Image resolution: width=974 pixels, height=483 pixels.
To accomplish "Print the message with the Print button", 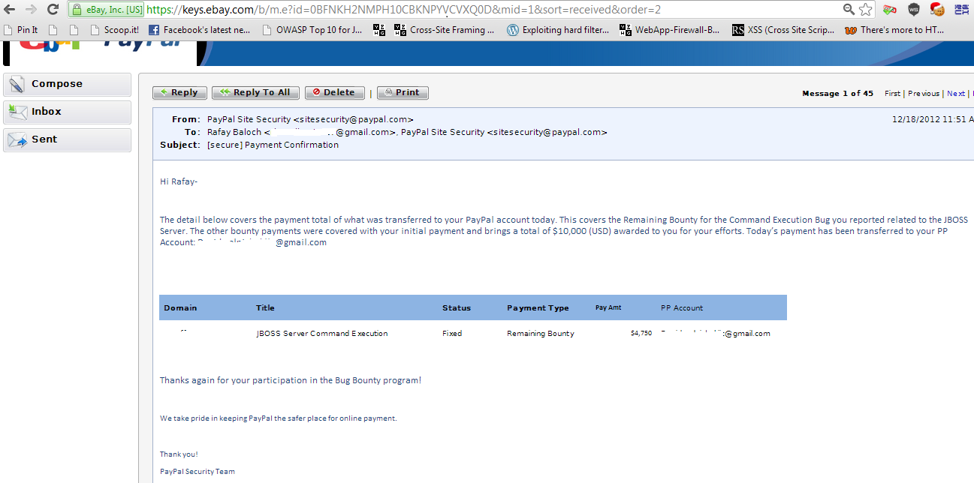I will 403,93.
